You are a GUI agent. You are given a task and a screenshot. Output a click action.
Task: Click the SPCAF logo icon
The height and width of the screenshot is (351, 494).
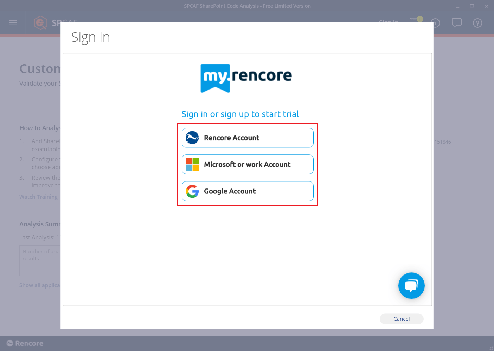[x=41, y=23]
